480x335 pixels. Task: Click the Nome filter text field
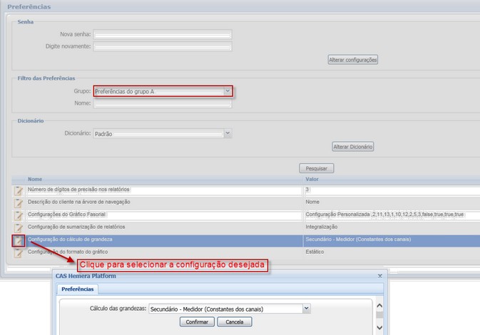click(x=162, y=103)
